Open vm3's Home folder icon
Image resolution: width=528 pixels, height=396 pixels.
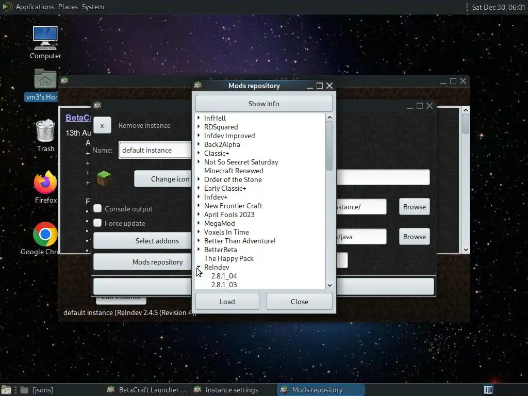44,84
